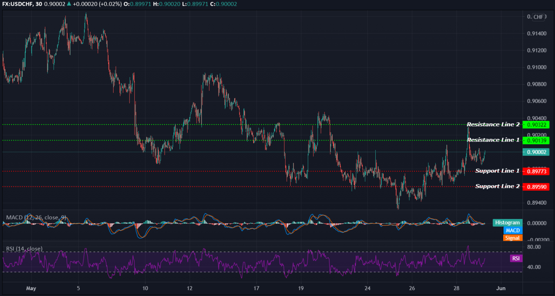Click the purple RSI legend label
Screen dimensions: 555x296
(516, 258)
